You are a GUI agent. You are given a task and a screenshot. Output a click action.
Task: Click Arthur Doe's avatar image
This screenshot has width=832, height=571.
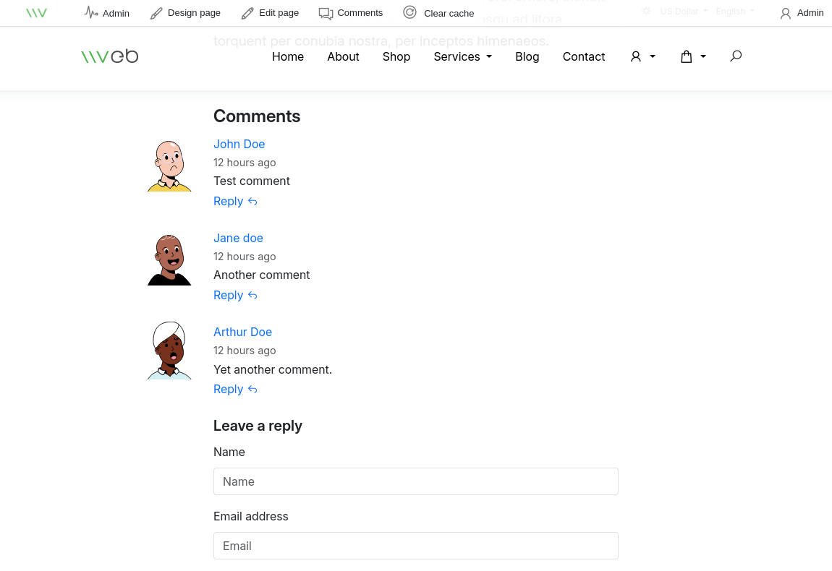point(169,351)
